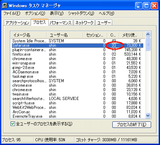
Task: Click the Task Manager title bar icon
Action: pos(5,5)
